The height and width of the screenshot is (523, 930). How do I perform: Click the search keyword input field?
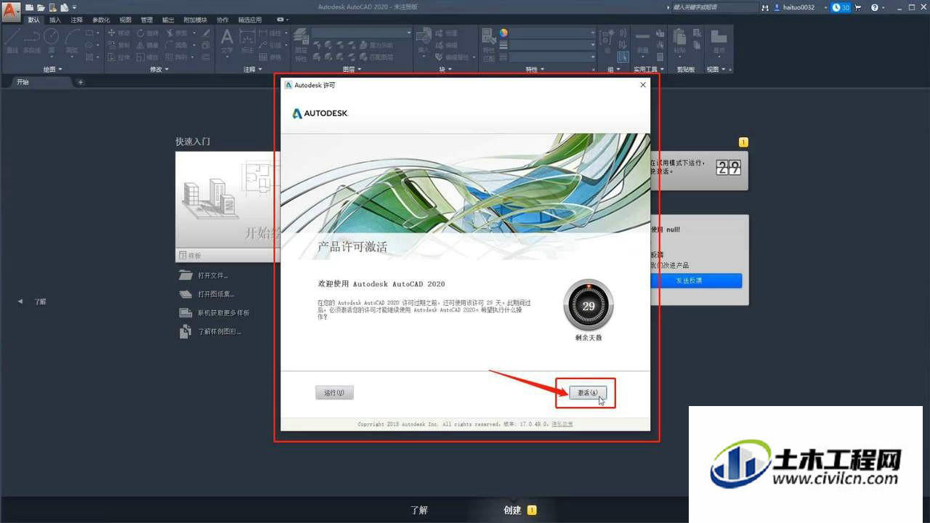point(715,7)
